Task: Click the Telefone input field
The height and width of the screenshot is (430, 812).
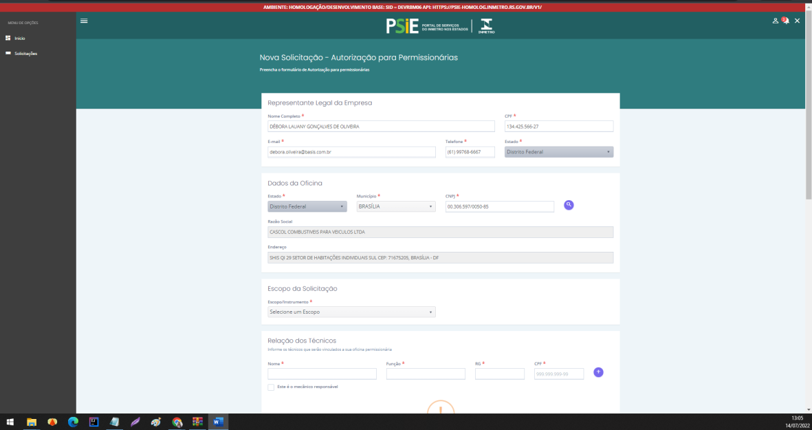Action: [470, 152]
